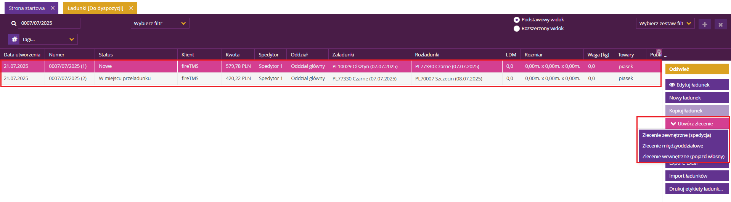Sort by Numer column header
The width and height of the screenshot is (731, 202).
[x=69, y=55]
